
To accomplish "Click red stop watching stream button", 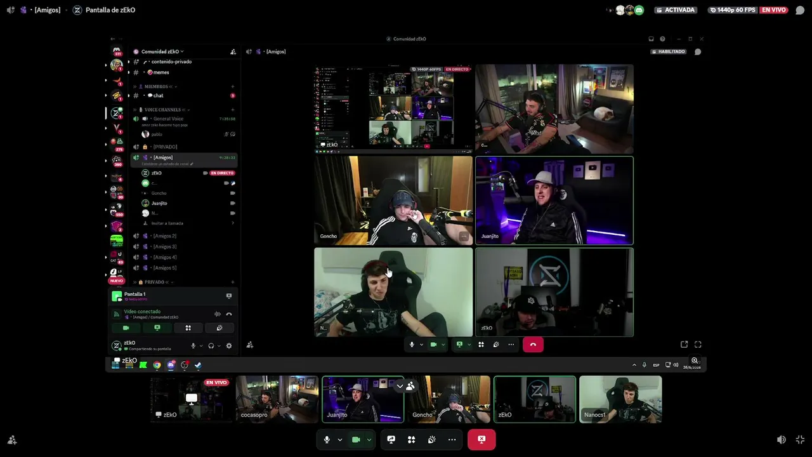I will click(x=481, y=439).
